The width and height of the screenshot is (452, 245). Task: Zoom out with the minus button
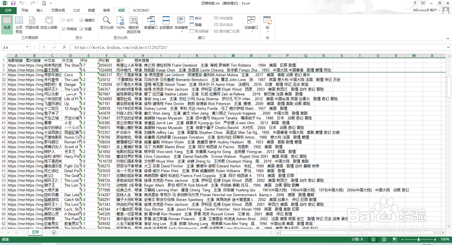pos(402,239)
